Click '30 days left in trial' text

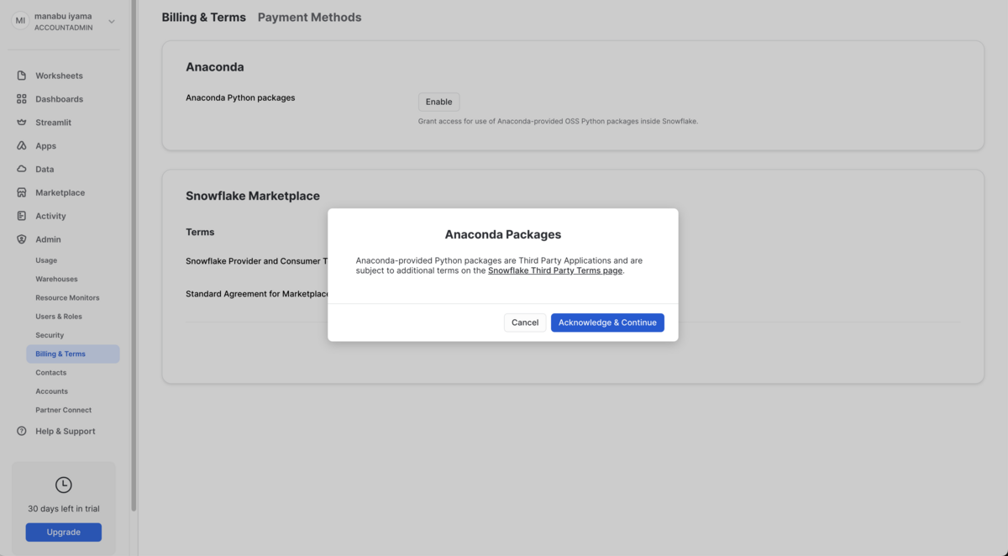pyautogui.click(x=64, y=509)
